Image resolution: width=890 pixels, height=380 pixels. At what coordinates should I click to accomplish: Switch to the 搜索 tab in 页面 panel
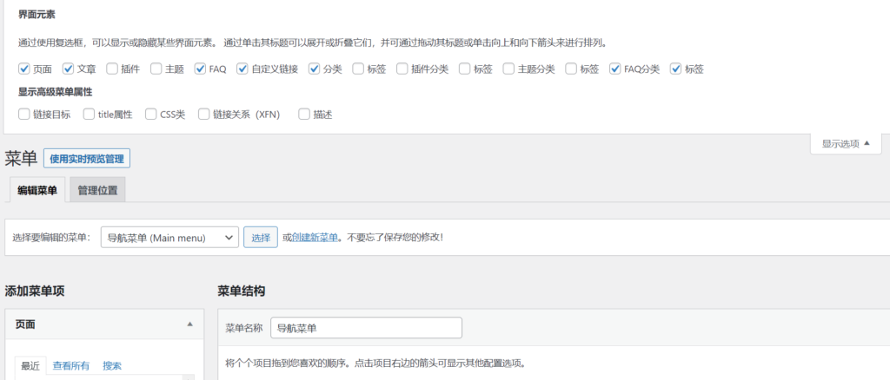pos(112,365)
